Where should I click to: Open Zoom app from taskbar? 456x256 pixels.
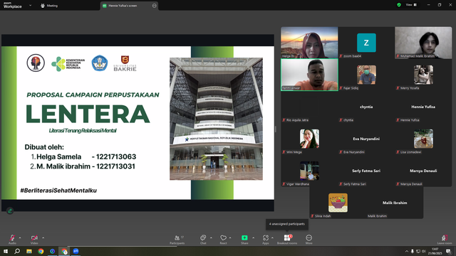click(x=76, y=251)
